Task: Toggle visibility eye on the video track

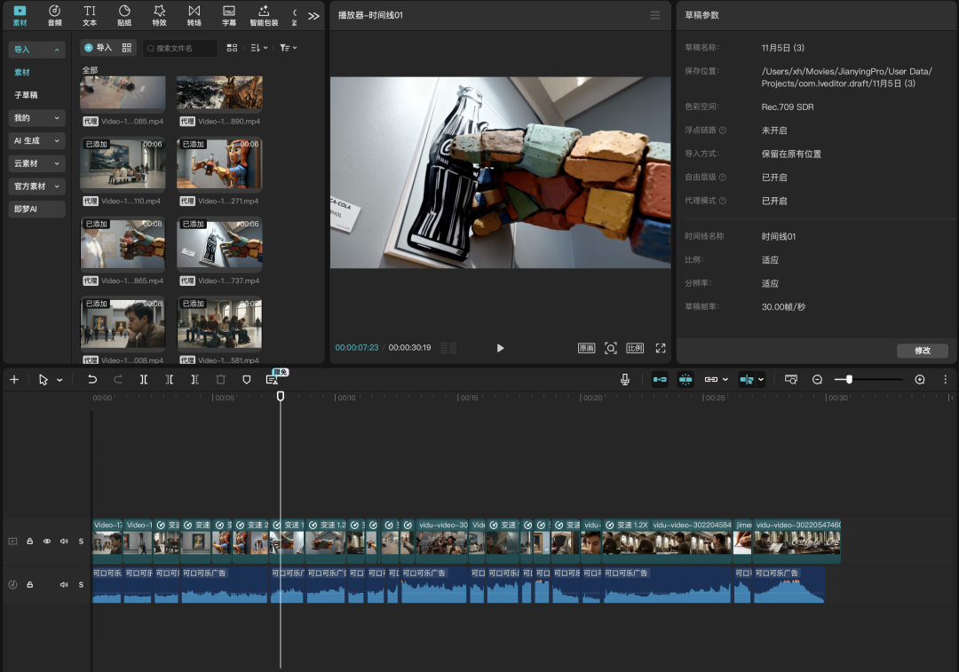Action: click(47, 541)
